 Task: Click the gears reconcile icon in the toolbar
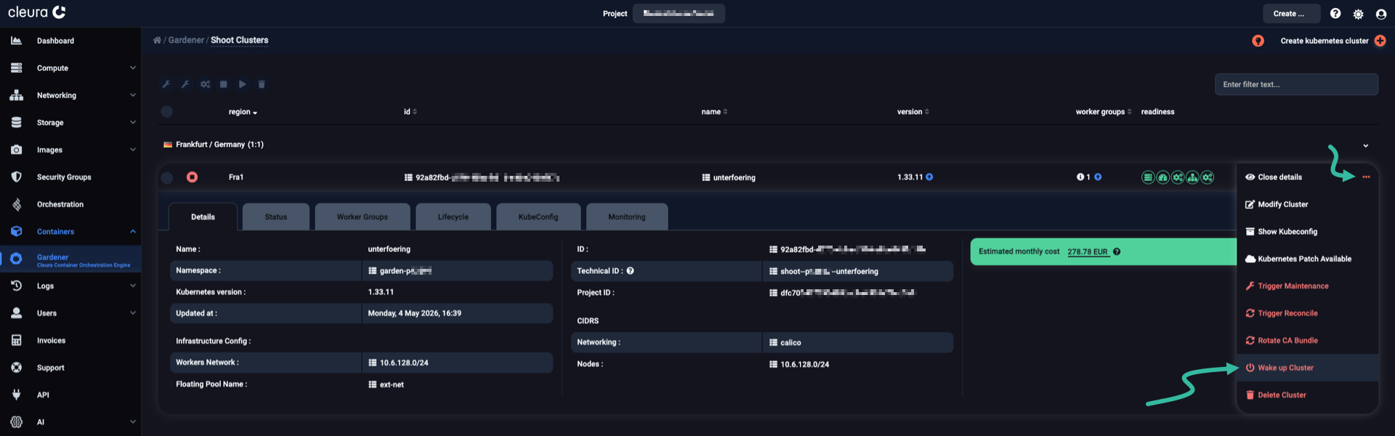pos(206,84)
